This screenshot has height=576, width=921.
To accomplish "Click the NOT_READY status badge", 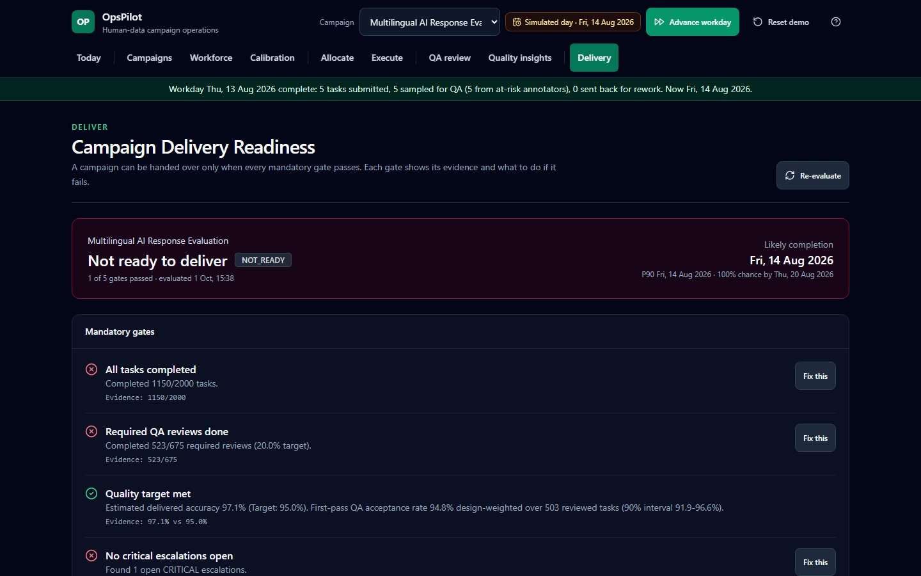I will pos(263,260).
